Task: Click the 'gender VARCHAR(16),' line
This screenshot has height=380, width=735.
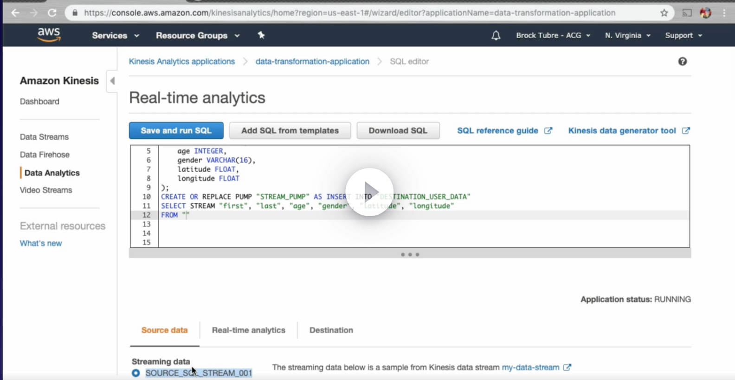Action: coord(216,160)
